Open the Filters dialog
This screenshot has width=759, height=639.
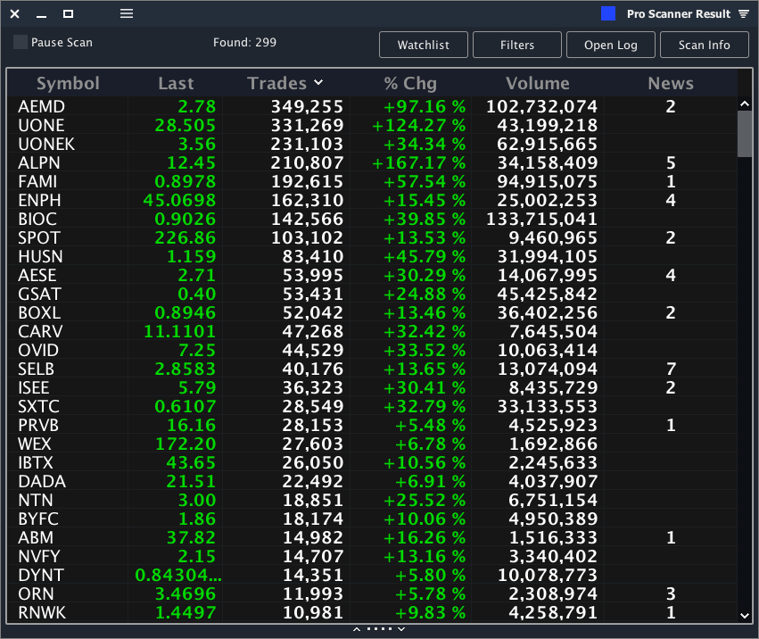517,45
